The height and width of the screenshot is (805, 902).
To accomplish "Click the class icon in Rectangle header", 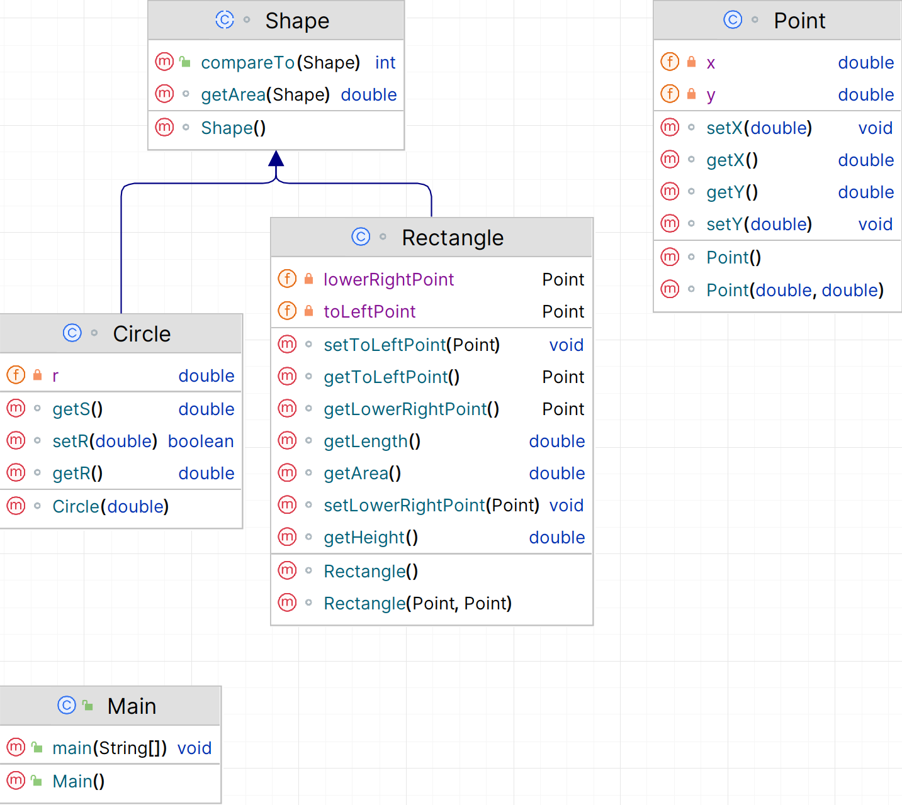I will point(361,237).
